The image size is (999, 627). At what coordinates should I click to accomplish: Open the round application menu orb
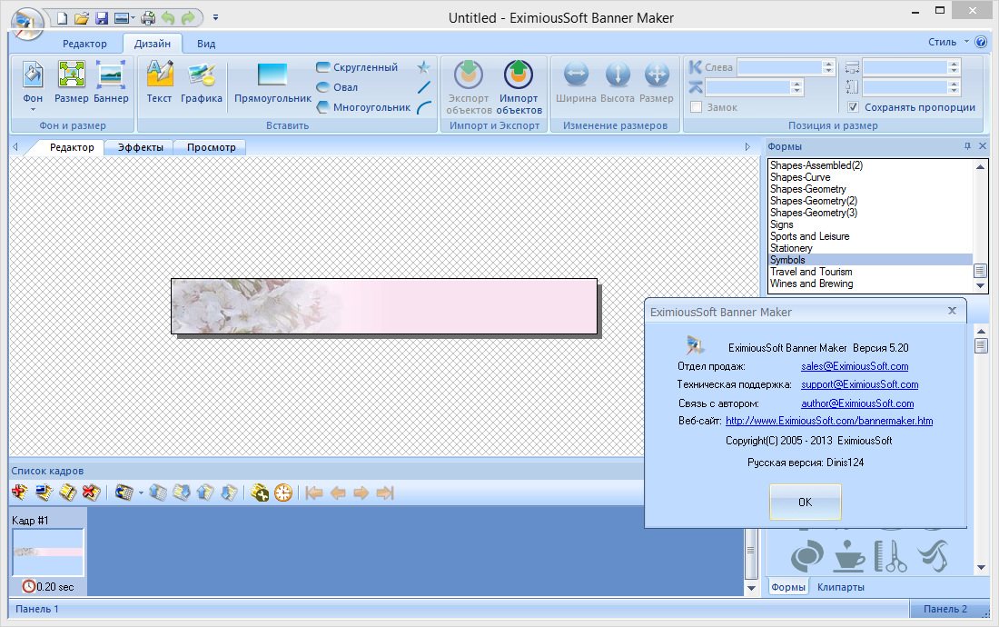(26, 24)
